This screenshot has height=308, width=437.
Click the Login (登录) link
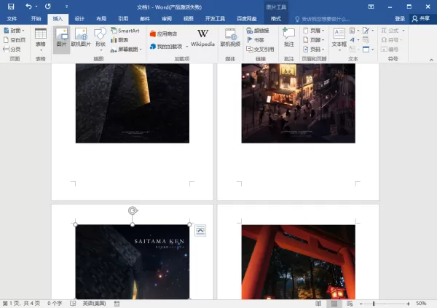coord(400,19)
